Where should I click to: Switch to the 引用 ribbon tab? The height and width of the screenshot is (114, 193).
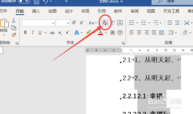pyautogui.click(x=102, y=11)
